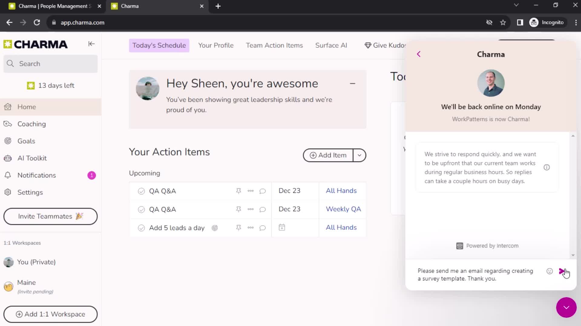This screenshot has height=326, width=581.
Task: Navigate back in browser
Action: tap(9, 22)
